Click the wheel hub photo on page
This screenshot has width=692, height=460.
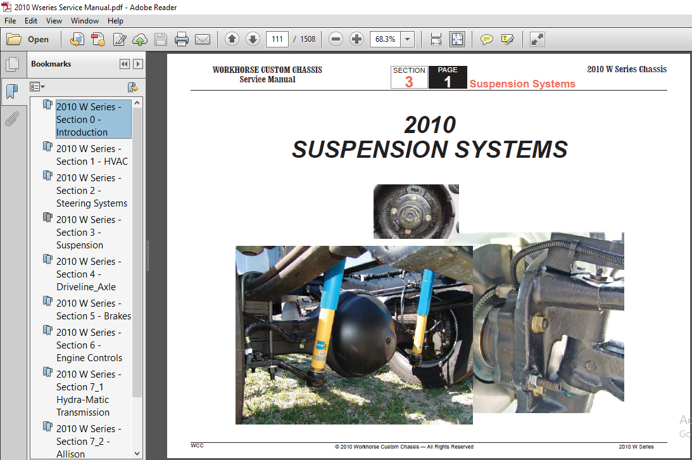coord(416,212)
